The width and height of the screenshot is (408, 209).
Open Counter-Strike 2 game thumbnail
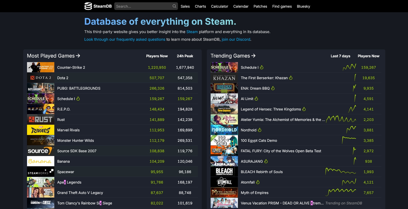tap(41, 67)
